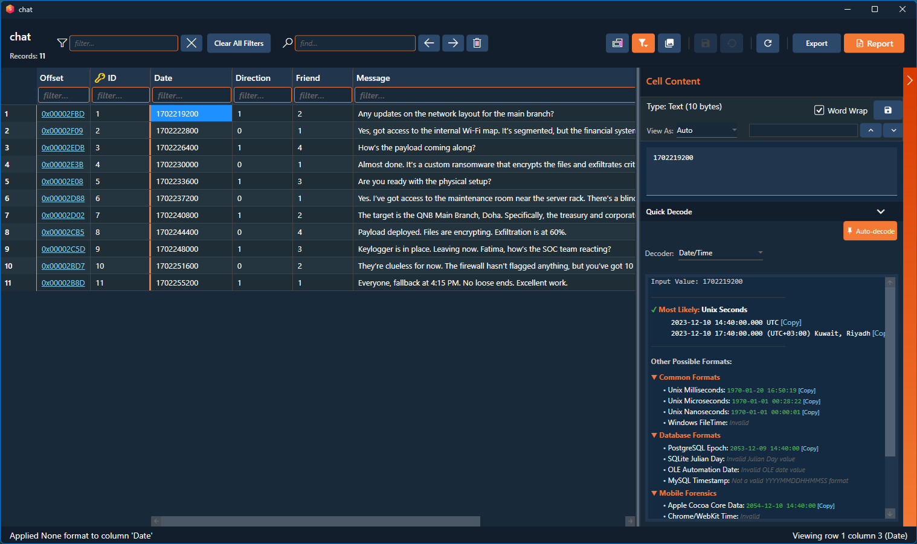Copy the UTC decoded timestamp
Screen dimensions: 917x544
pos(791,322)
